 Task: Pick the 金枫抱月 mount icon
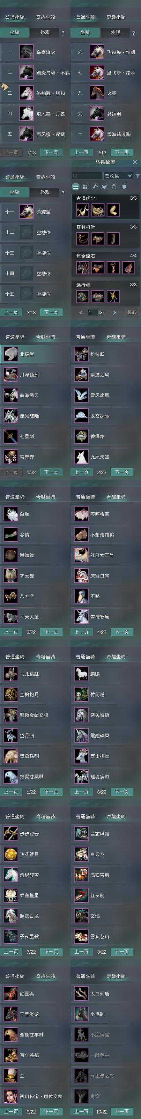pyautogui.click(x=10, y=695)
